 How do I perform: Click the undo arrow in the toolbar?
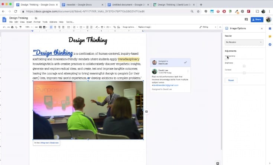point(4,27)
